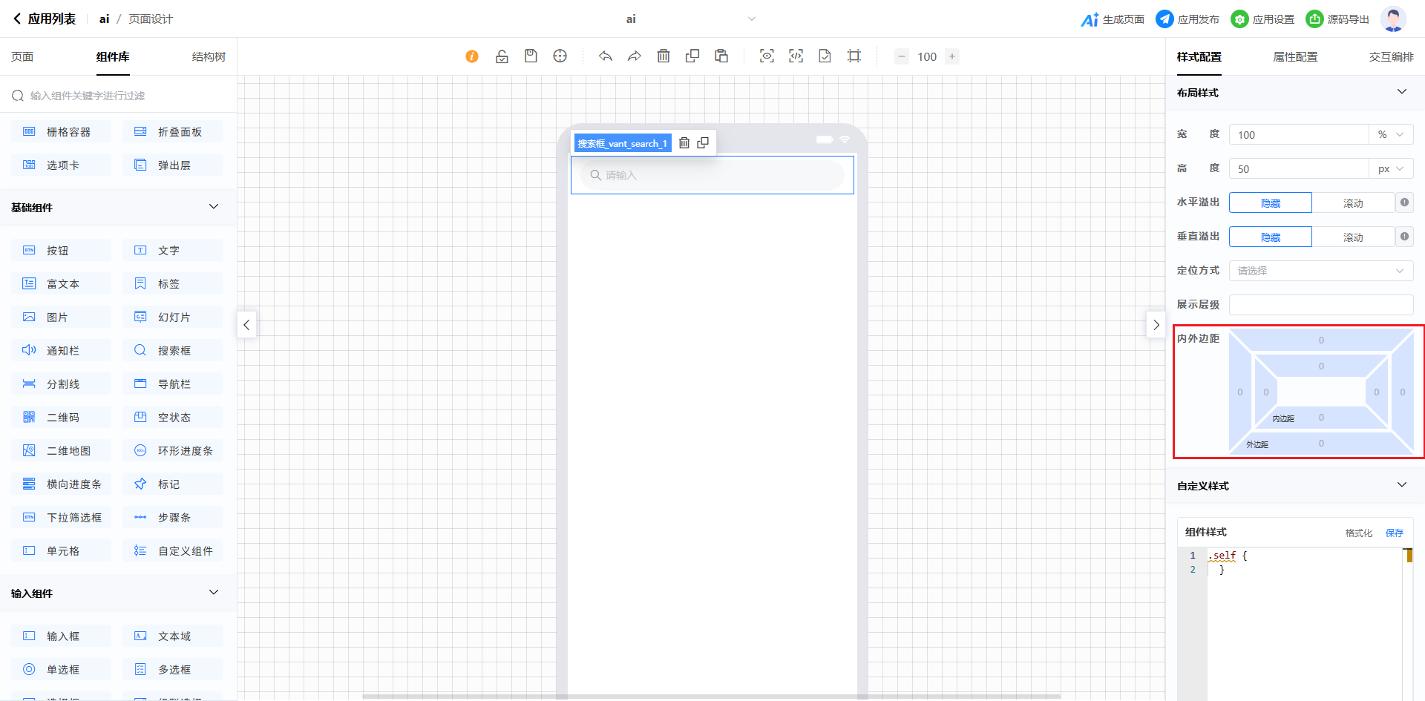Set vertical overflow to 隐藏
Image resolution: width=1425 pixels, height=701 pixels.
1270,237
